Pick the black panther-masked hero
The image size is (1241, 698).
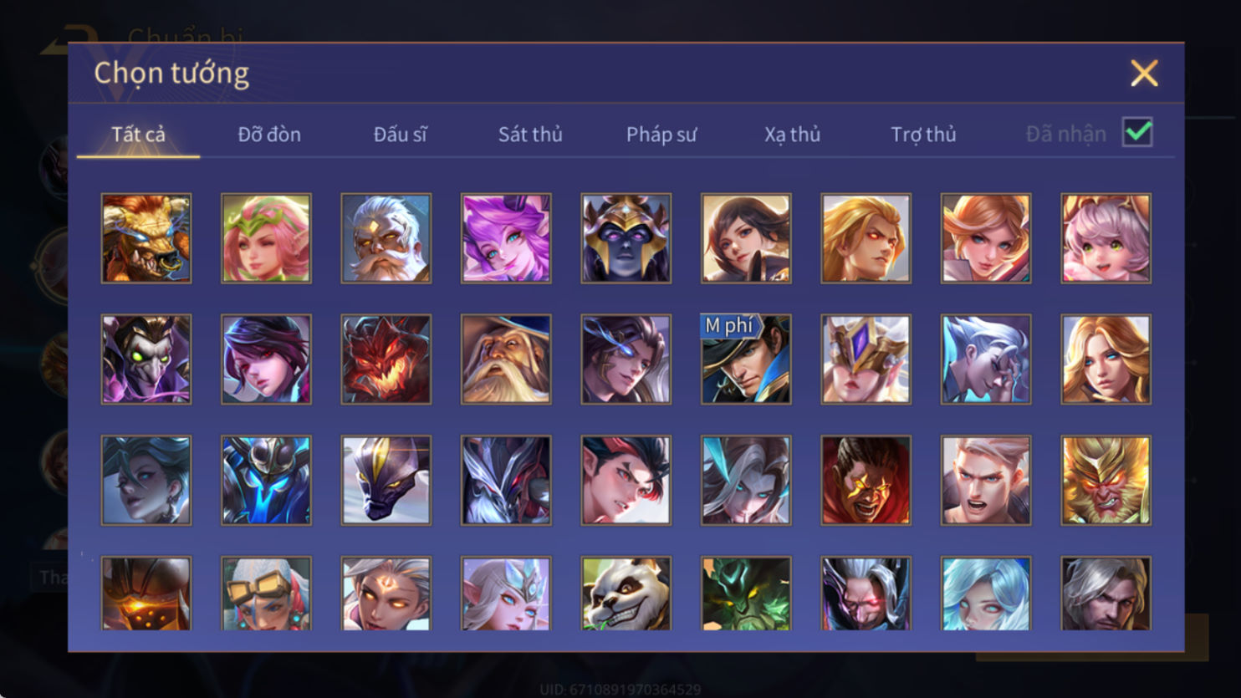tap(386, 481)
